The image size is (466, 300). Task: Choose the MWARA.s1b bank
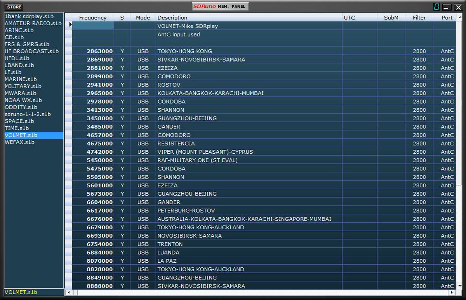(20, 93)
